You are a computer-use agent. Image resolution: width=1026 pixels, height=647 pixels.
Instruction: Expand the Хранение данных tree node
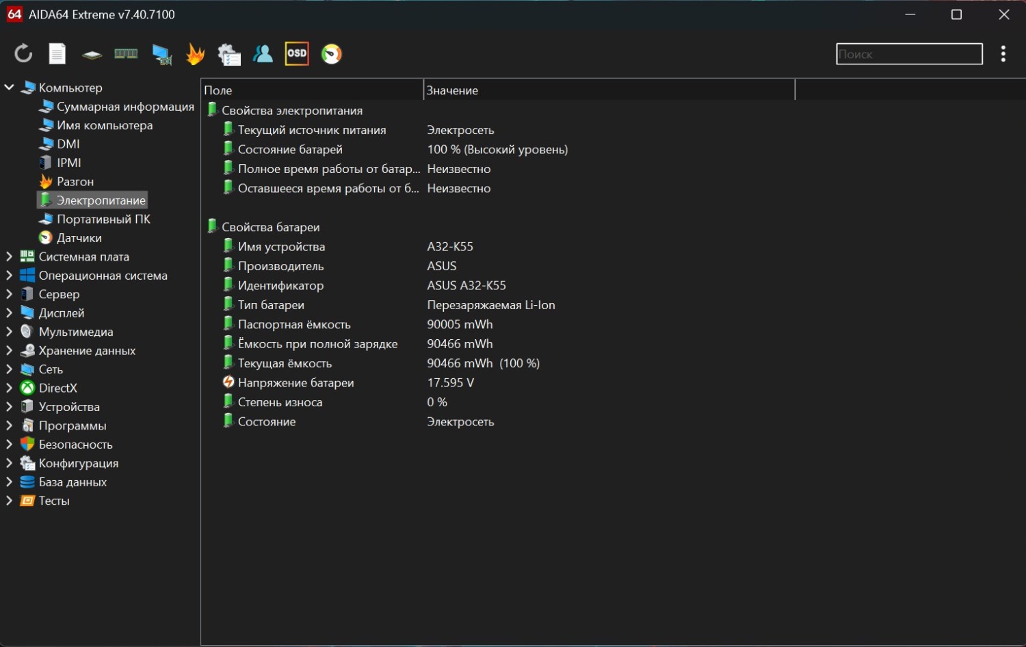point(10,351)
